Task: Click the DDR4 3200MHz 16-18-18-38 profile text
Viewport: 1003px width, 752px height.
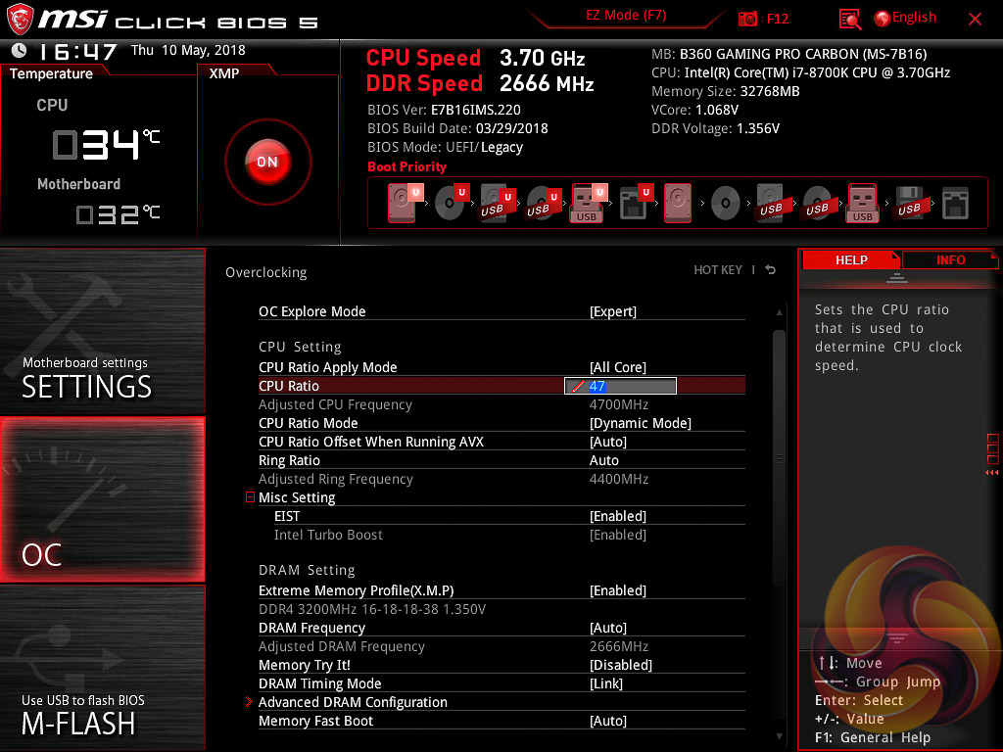Action: (x=371, y=609)
